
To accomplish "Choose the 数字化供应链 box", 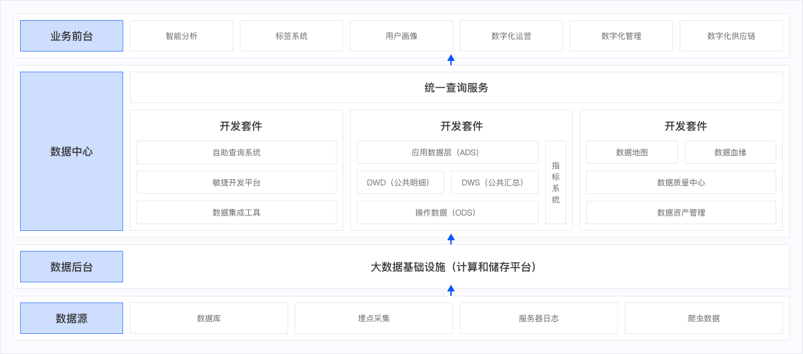I will coord(731,36).
